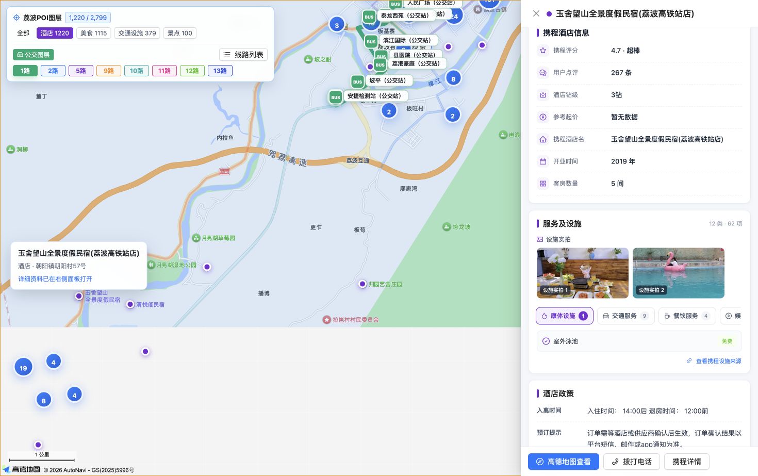Toggle bus route 5路
Image resolution: width=758 pixels, height=476 pixels.
81,71
